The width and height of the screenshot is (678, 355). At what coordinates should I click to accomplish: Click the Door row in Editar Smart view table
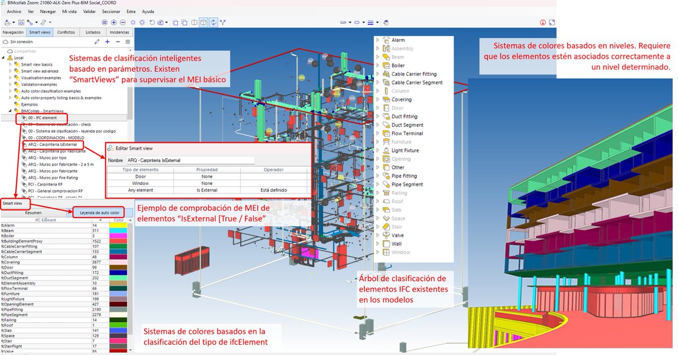tap(207, 176)
